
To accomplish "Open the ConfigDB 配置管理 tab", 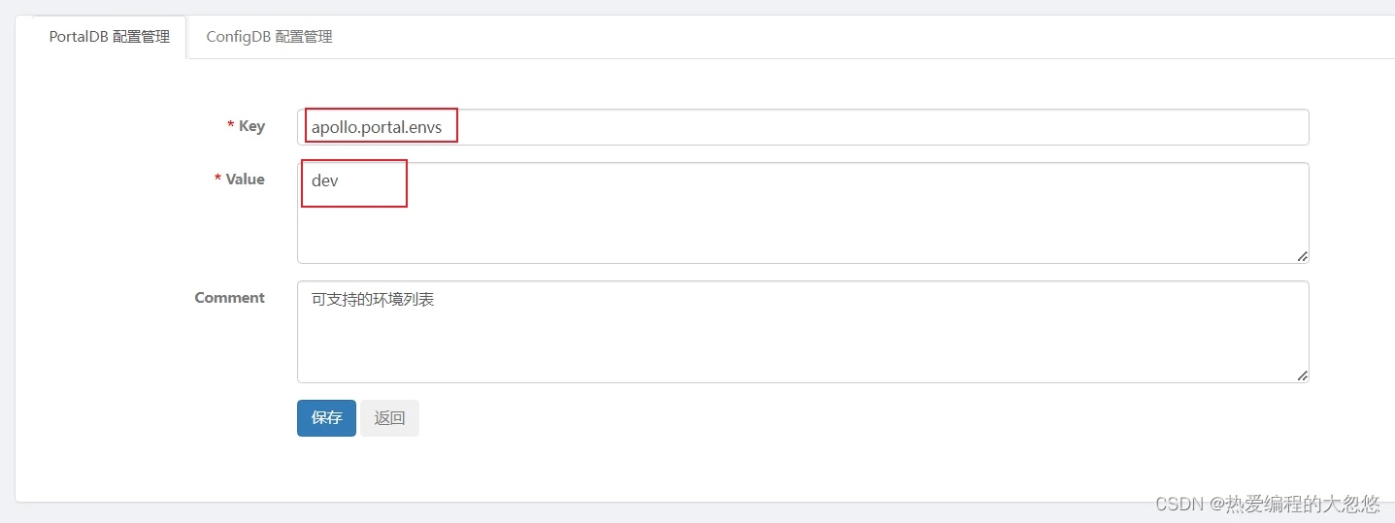I will point(269,37).
